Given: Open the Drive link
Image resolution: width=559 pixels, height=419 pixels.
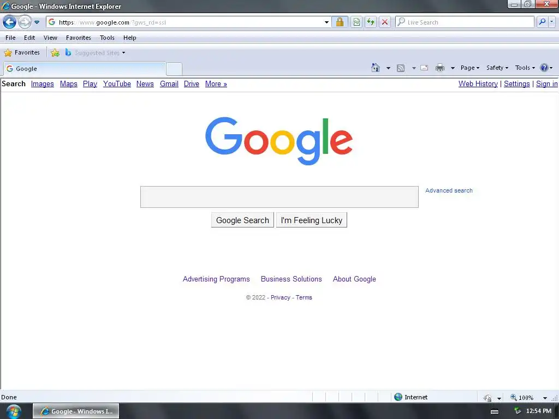Looking at the screenshot, I should tap(192, 83).
